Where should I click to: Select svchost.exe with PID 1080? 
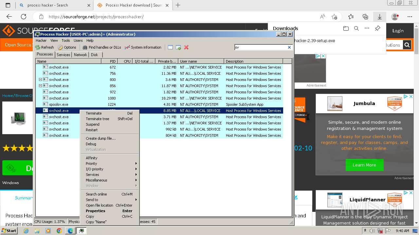coord(159,98)
